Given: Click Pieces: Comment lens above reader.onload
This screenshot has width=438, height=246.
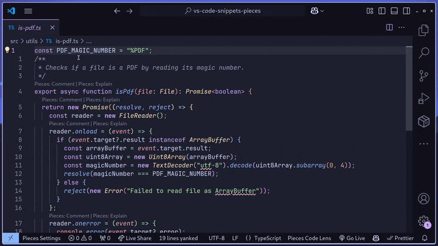Looking at the screenshot, I should (69, 123).
